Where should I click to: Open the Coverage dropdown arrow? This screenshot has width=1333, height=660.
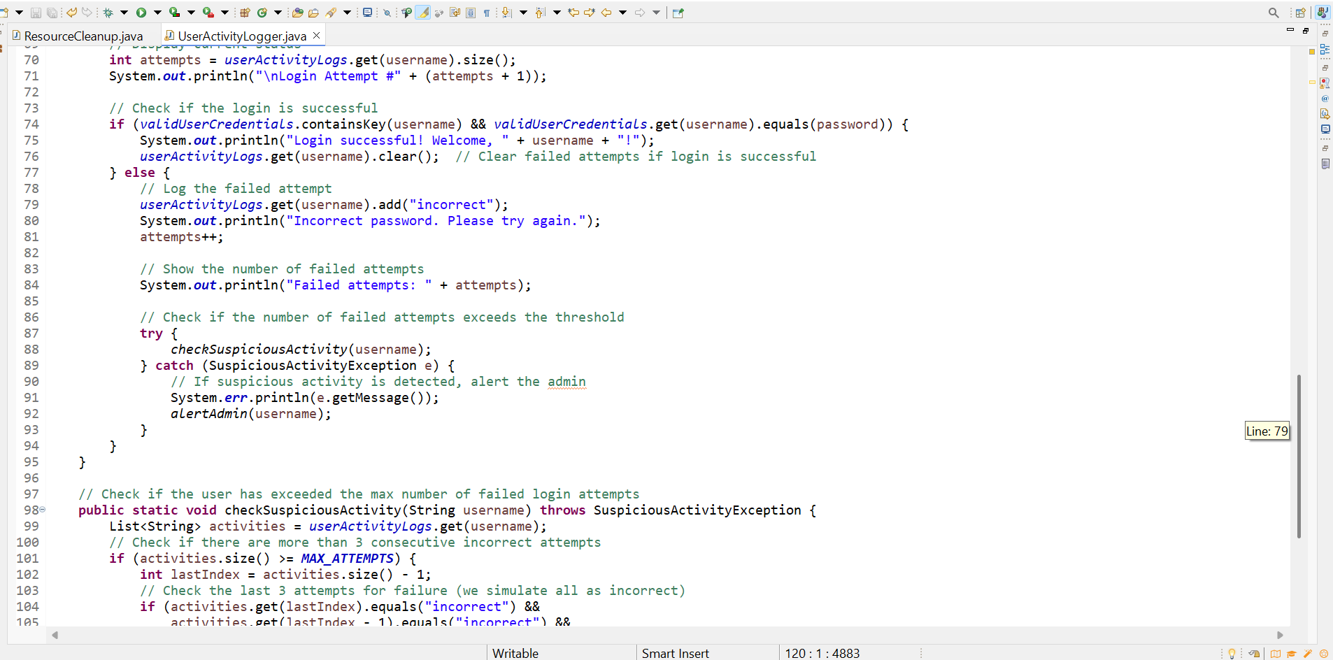pyautogui.click(x=190, y=13)
